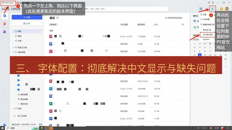Open the 11 KB Word document icon
The image size is (232, 130).
pyautogui.click(x=51, y=119)
